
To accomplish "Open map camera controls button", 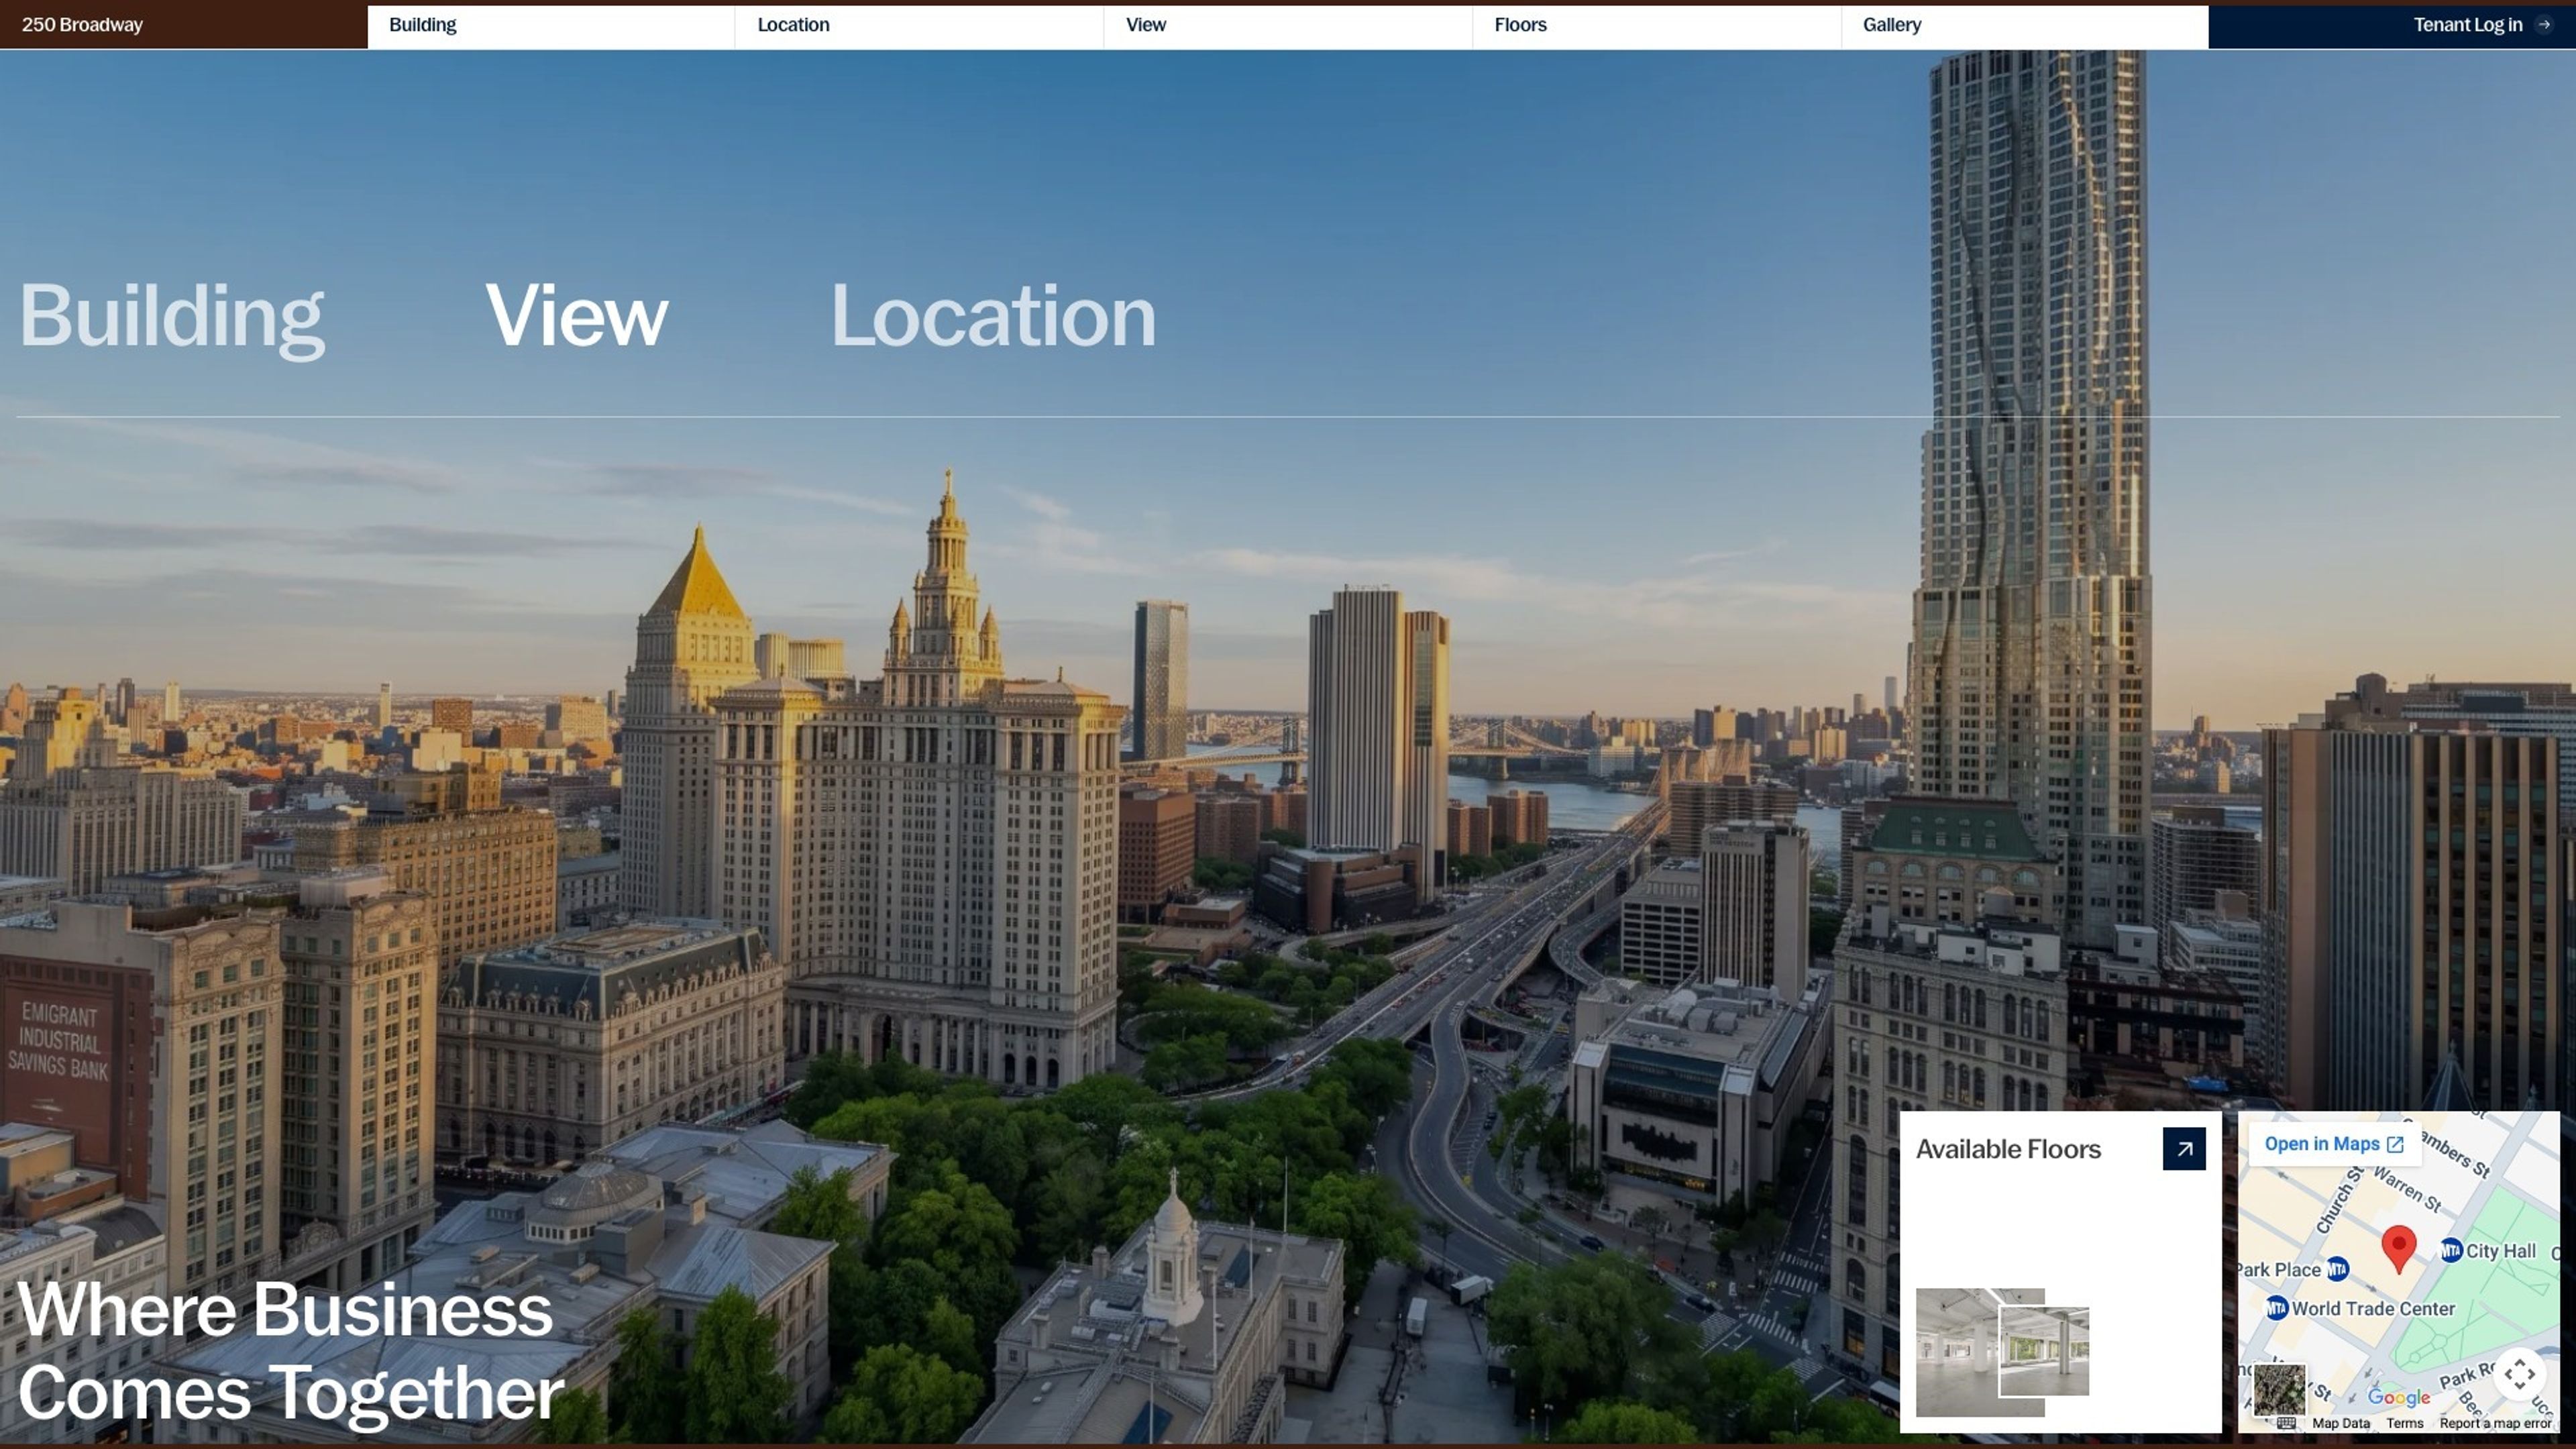I will [x=2519, y=1373].
